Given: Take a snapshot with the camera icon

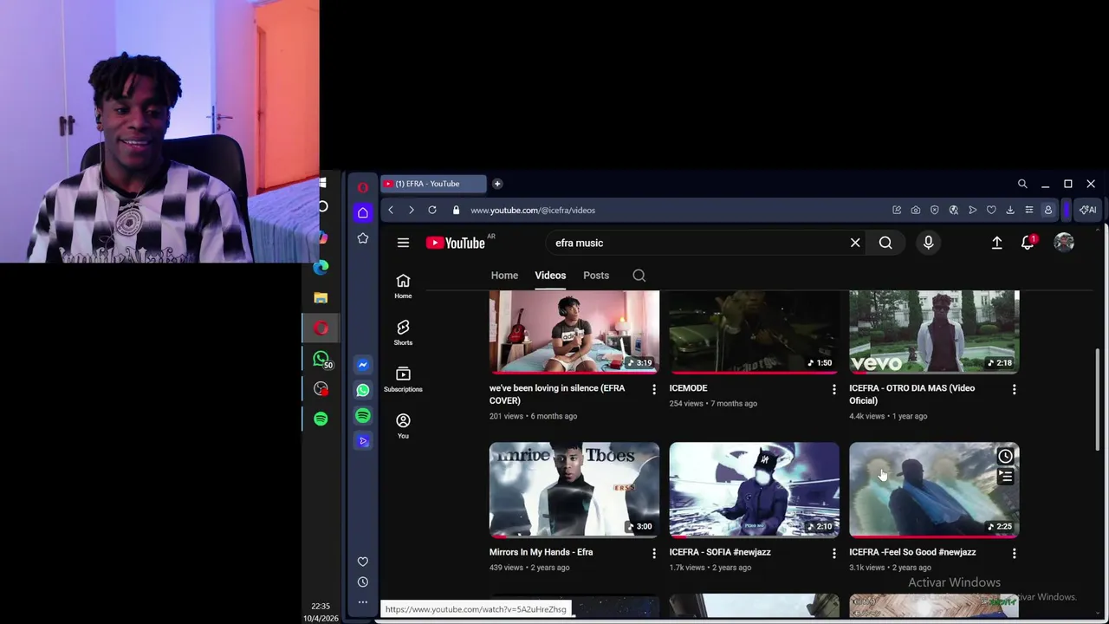Looking at the screenshot, I should pyautogui.click(x=915, y=210).
